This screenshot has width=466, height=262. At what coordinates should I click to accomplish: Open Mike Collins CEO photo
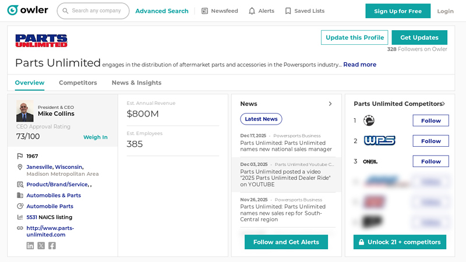point(24,111)
